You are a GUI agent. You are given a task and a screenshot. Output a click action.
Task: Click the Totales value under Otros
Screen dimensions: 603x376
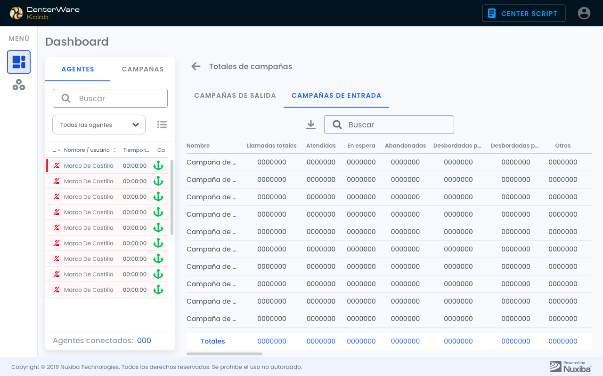pos(563,341)
